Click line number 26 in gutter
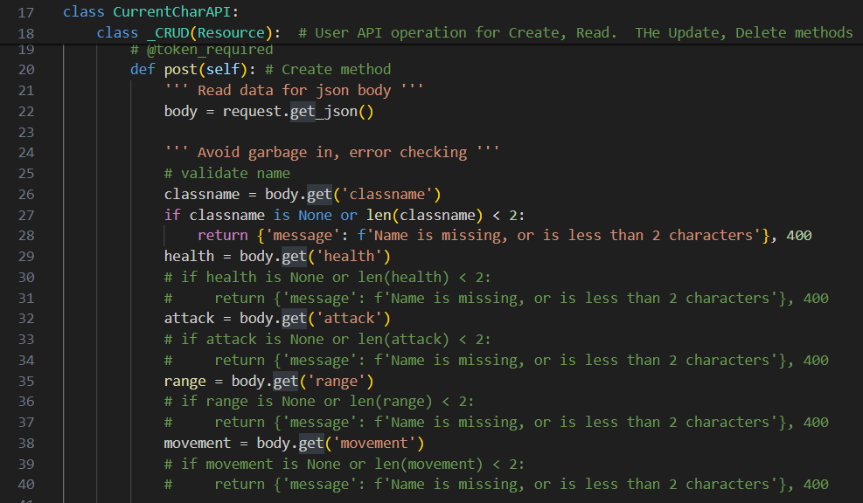This screenshot has width=863, height=503. pyautogui.click(x=26, y=195)
